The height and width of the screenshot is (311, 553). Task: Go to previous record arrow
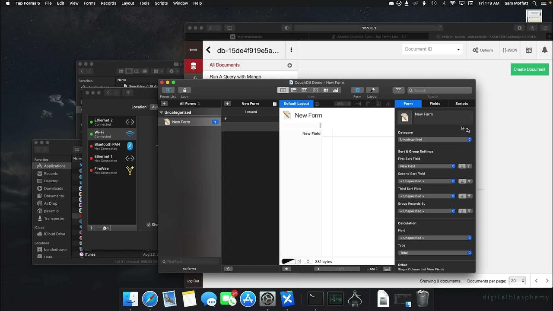[319, 269]
